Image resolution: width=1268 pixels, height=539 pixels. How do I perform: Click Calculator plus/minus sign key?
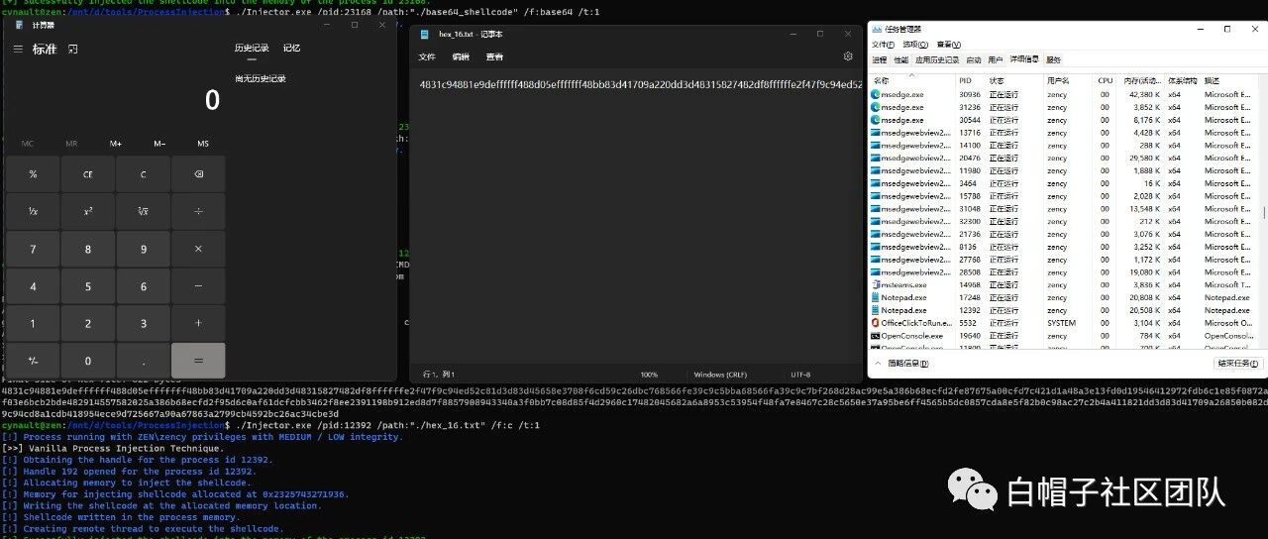point(33,361)
